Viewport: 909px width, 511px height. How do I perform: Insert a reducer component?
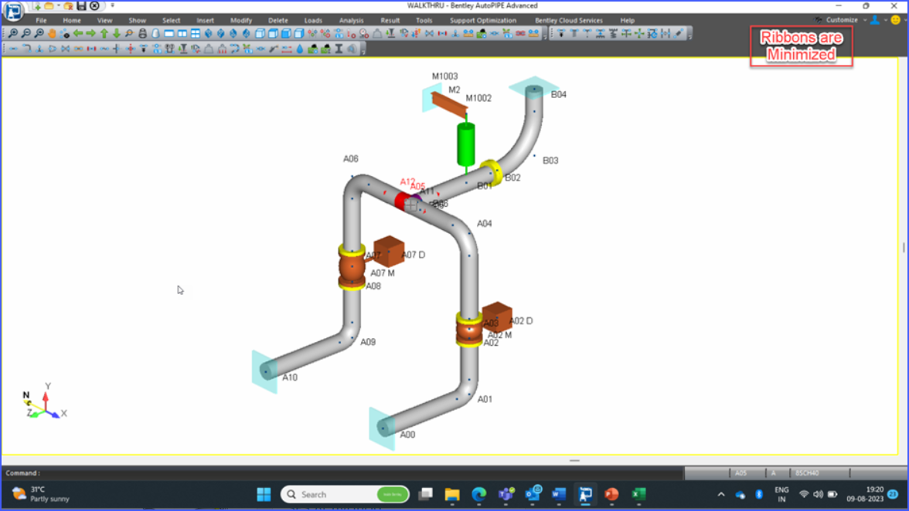coord(53,49)
